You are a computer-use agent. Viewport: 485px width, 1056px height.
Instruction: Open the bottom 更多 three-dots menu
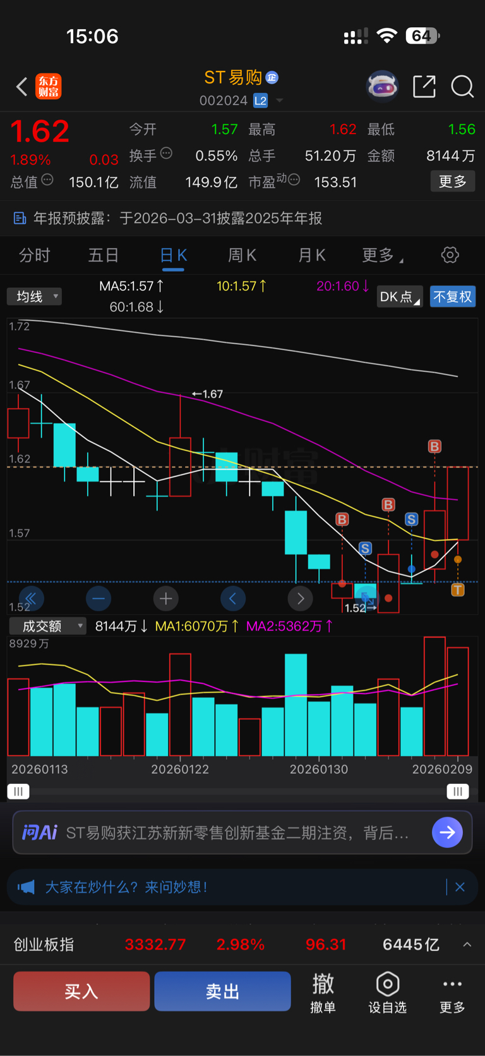(x=452, y=993)
